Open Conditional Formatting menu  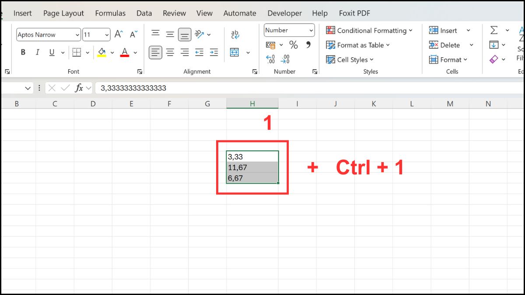(x=369, y=31)
